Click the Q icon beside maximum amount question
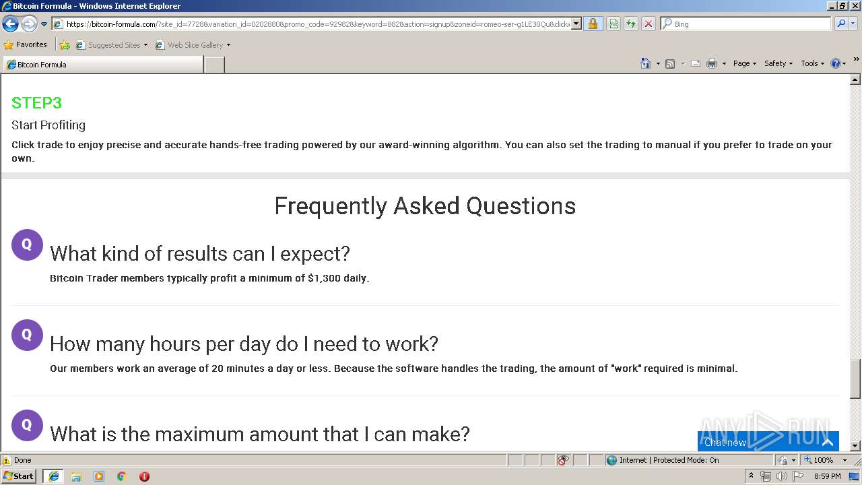The image size is (862, 485). click(x=27, y=425)
